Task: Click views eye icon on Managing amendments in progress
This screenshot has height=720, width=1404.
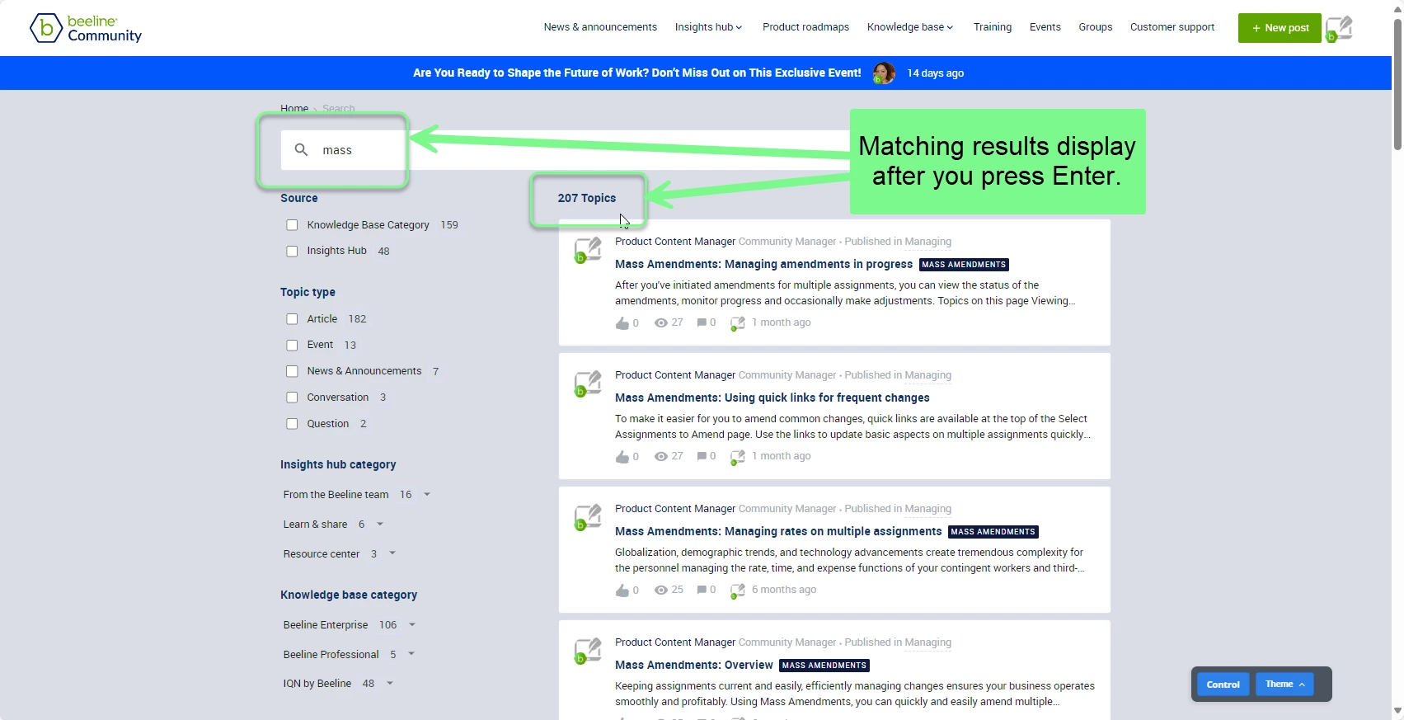Action: click(x=661, y=323)
